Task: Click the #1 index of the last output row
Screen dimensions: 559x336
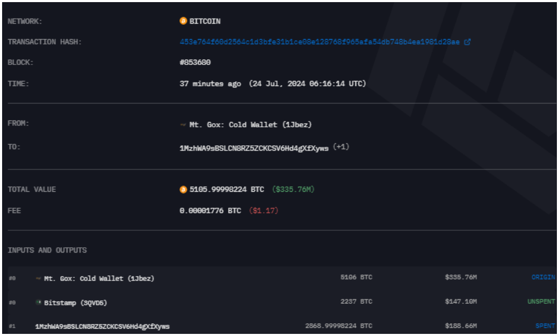Action: pos(12,326)
